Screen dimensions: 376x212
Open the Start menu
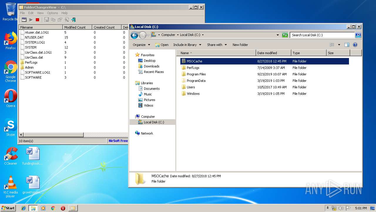(8, 208)
